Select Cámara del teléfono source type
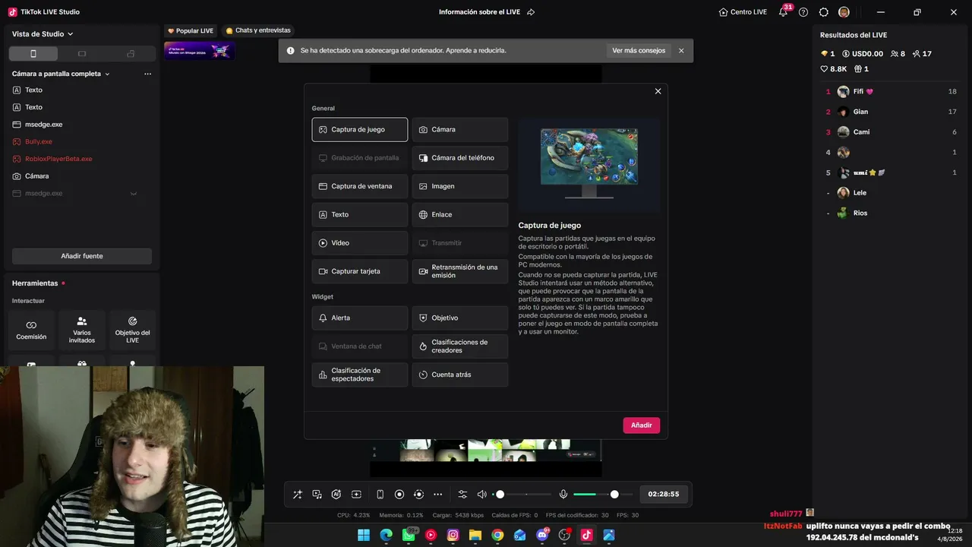The width and height of the screenshot is (972, 547). pos(460,158)
